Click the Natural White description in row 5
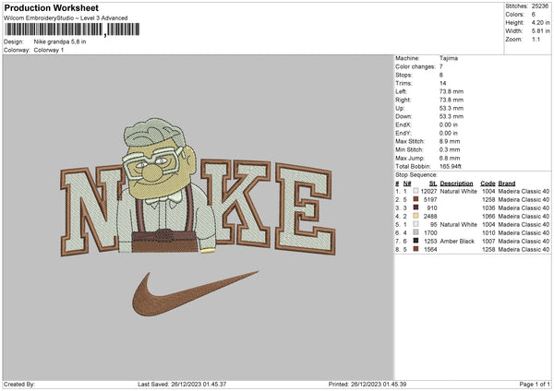Viewport: 554px width, 391px height. click(x=458, y=224)
